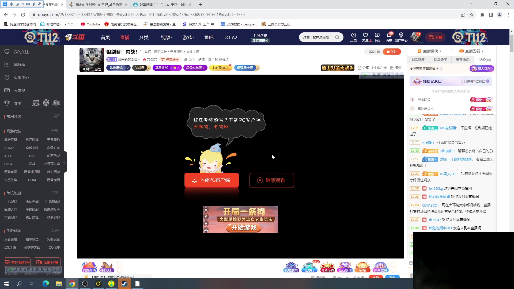Open the 创作中心 creator center icon
Image resolution: width=514 pixels, height=289 pixels.
pos(401,37)
